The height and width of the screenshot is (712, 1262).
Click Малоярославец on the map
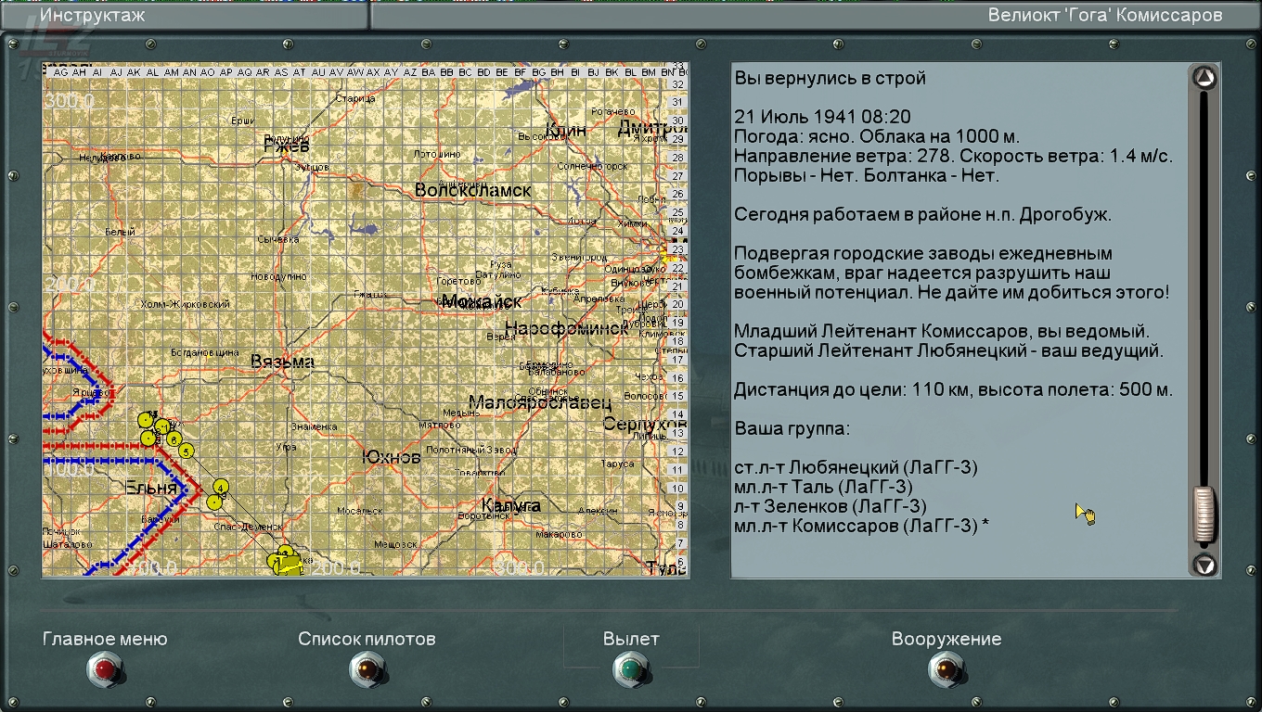pos(540,402)
